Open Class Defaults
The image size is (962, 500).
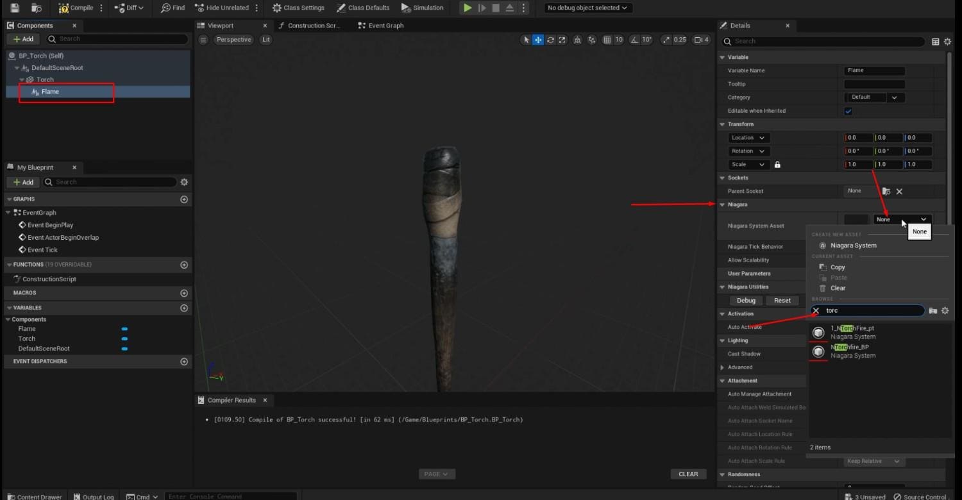tap(362, 8)
